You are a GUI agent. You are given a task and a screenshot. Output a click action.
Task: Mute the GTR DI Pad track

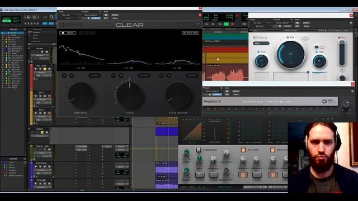click(x=49, y=166)
